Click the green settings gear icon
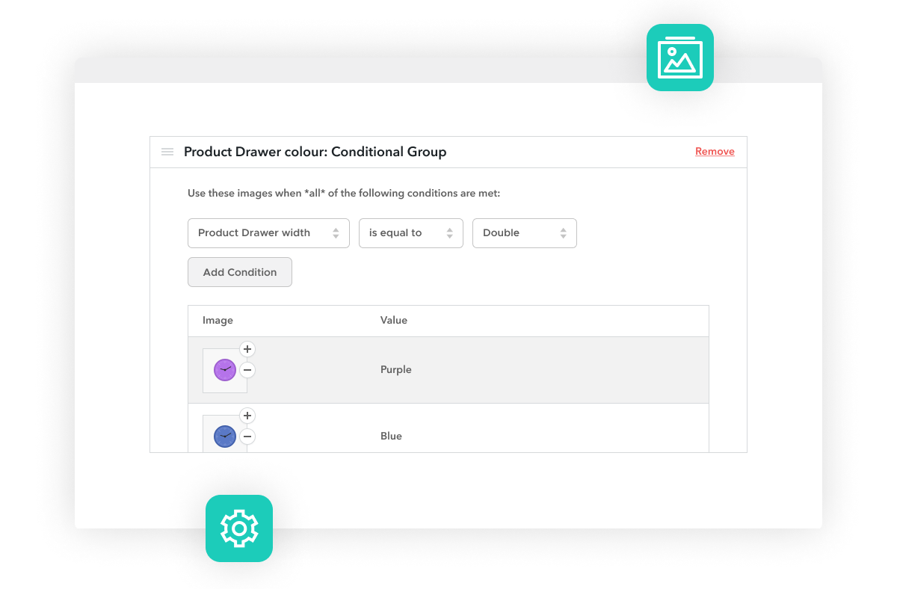This screenshot has height=589, width=897. (x=239, y=528)
